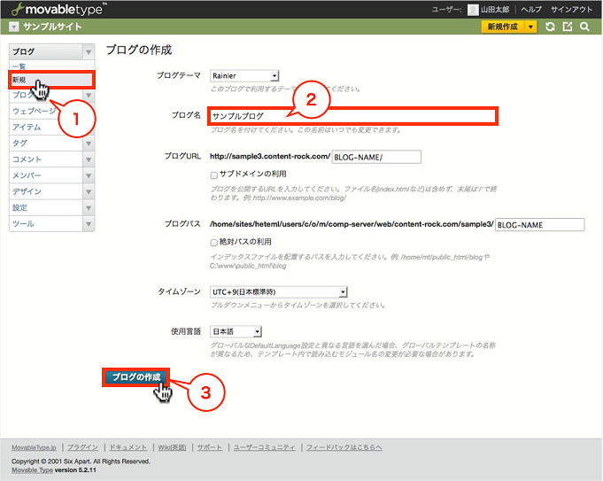This screenshot has width=603, height=481.
Task: Open the 山田太郎 user profile link
Action: tap(495, 10)
